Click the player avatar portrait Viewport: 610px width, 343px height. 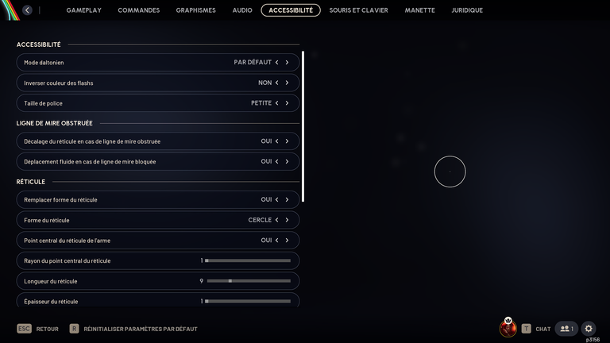(x=508, y=328)
